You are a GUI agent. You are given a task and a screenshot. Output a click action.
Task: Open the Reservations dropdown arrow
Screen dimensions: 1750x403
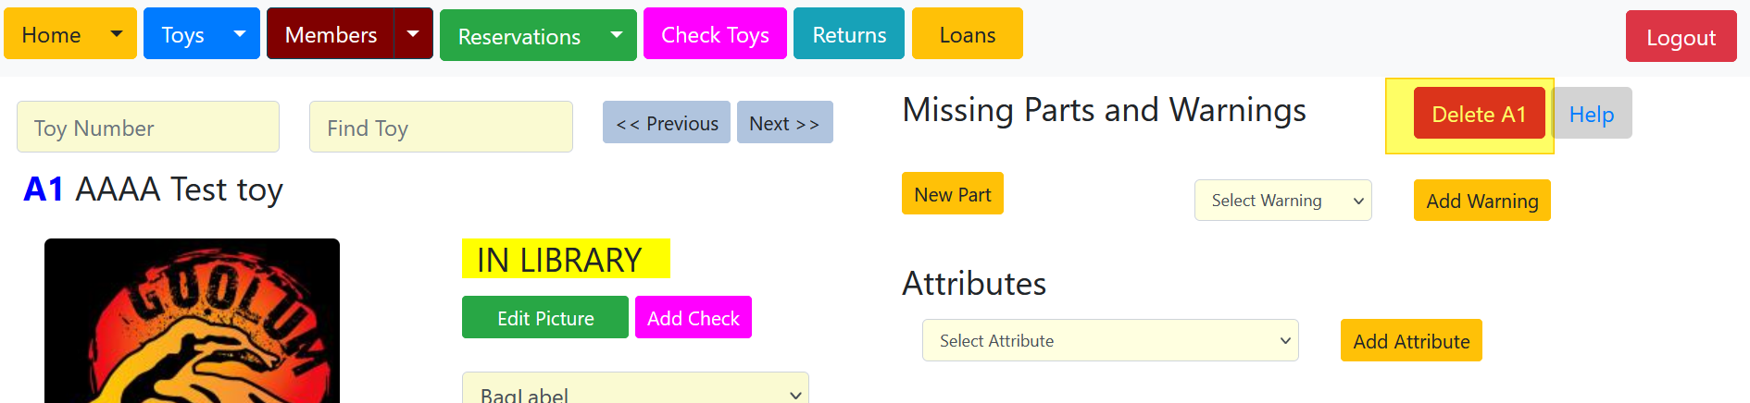617,35
